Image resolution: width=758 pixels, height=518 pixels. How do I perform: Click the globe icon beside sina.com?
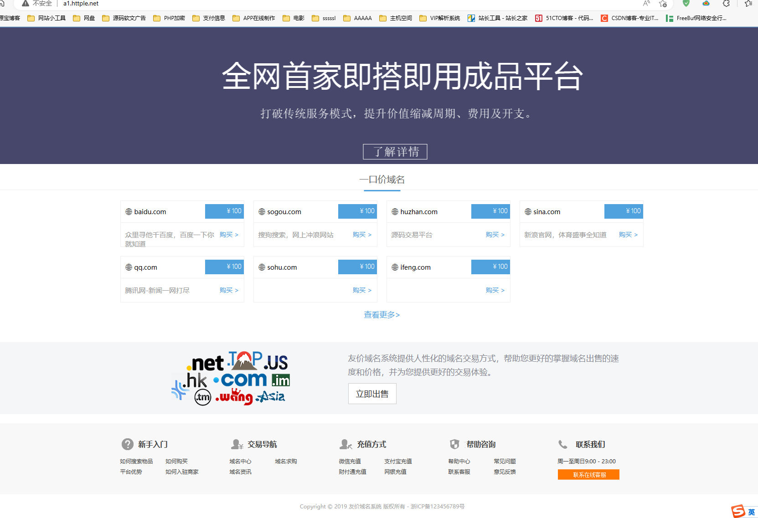click(528, 212)
